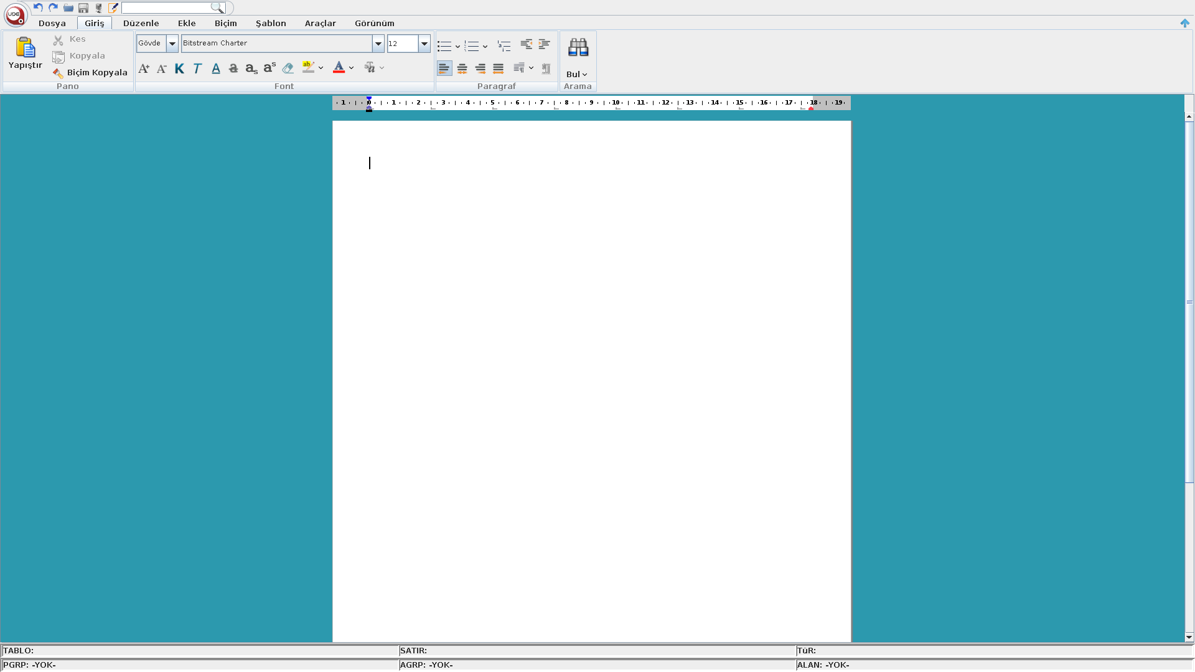Switch to the Görünüm tab
The width and height of the screenshot is (1195, 672).
pyautogui.click(x=375, y=23)
